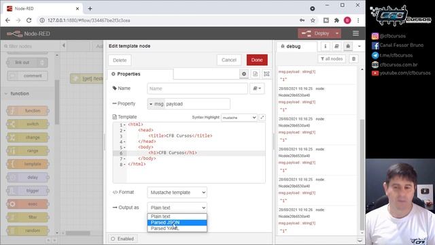Clear debug messages with trash icon
This screenshot has width=435, height=245.
coord(353,59)
